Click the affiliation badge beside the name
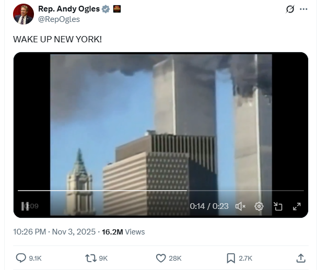Image resolution: width=317 pixels, height=270 pixels. [117, 9]
